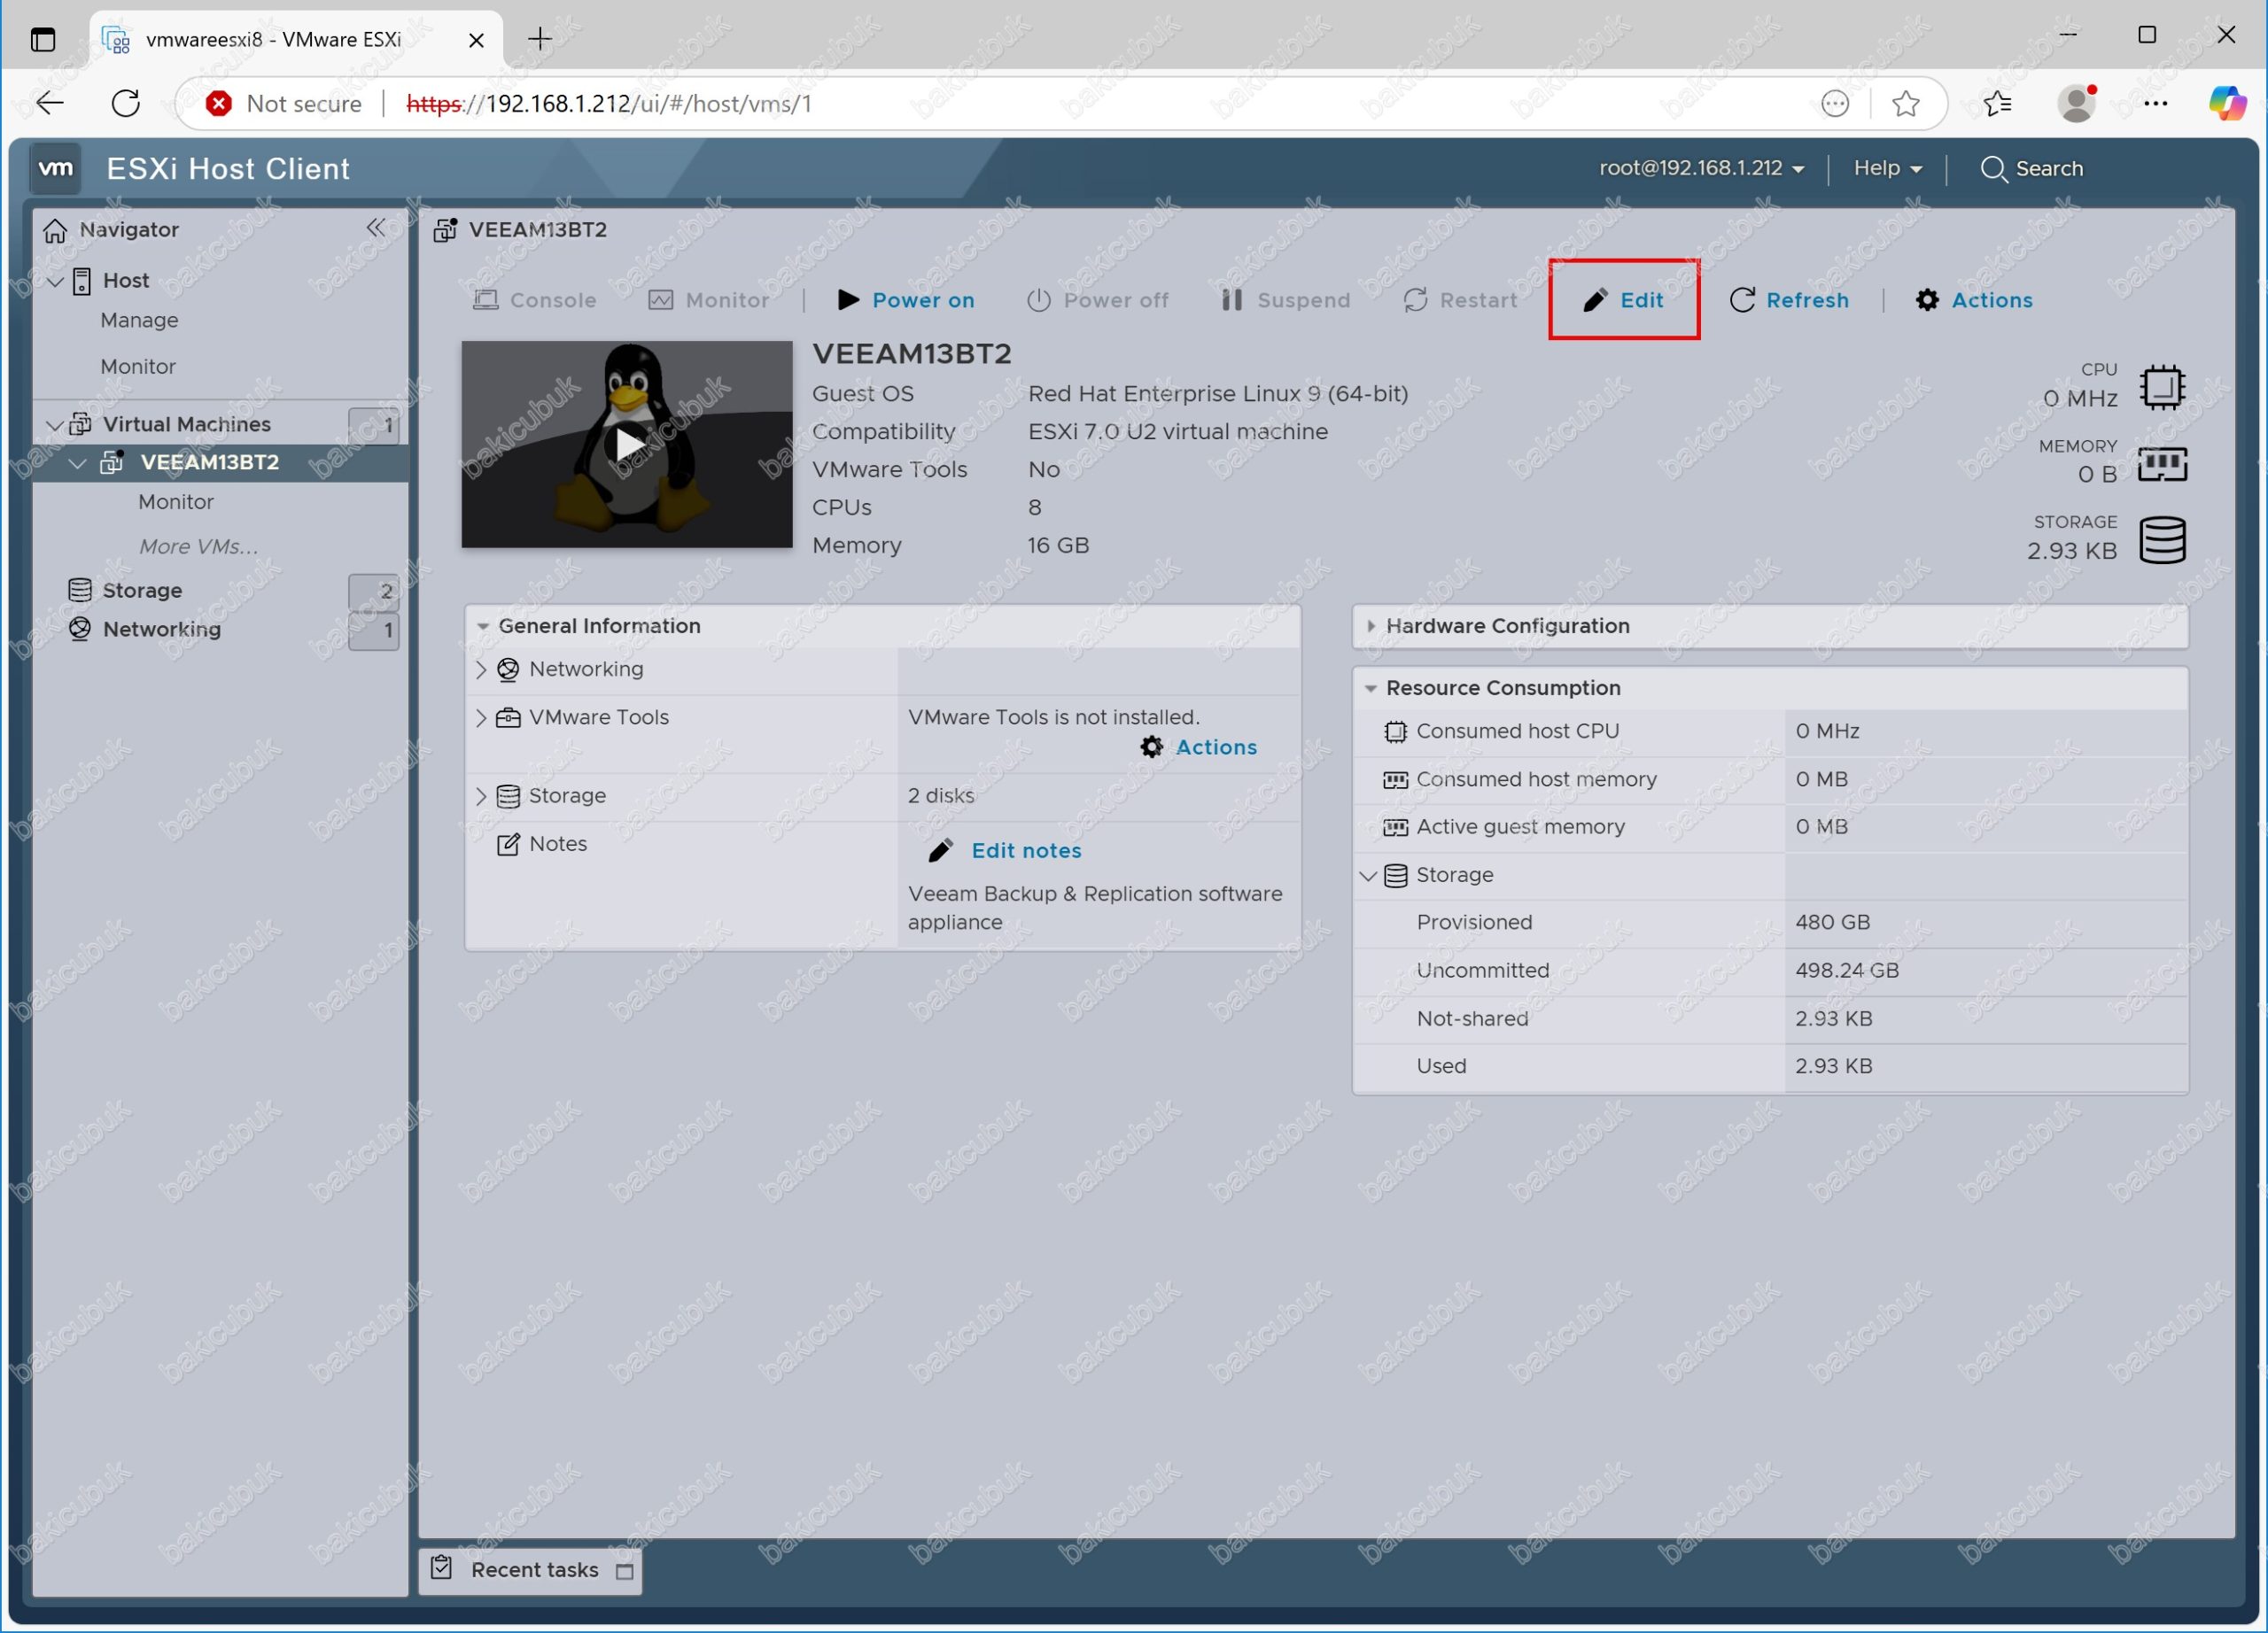Click the Networking count badge in Navigator

click(374, 631)
